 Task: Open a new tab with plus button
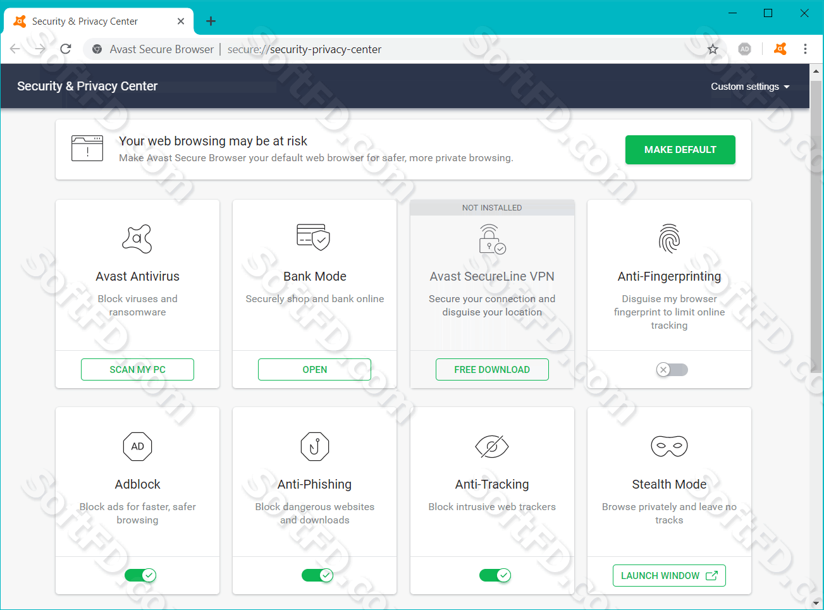[x=211, y=21]
